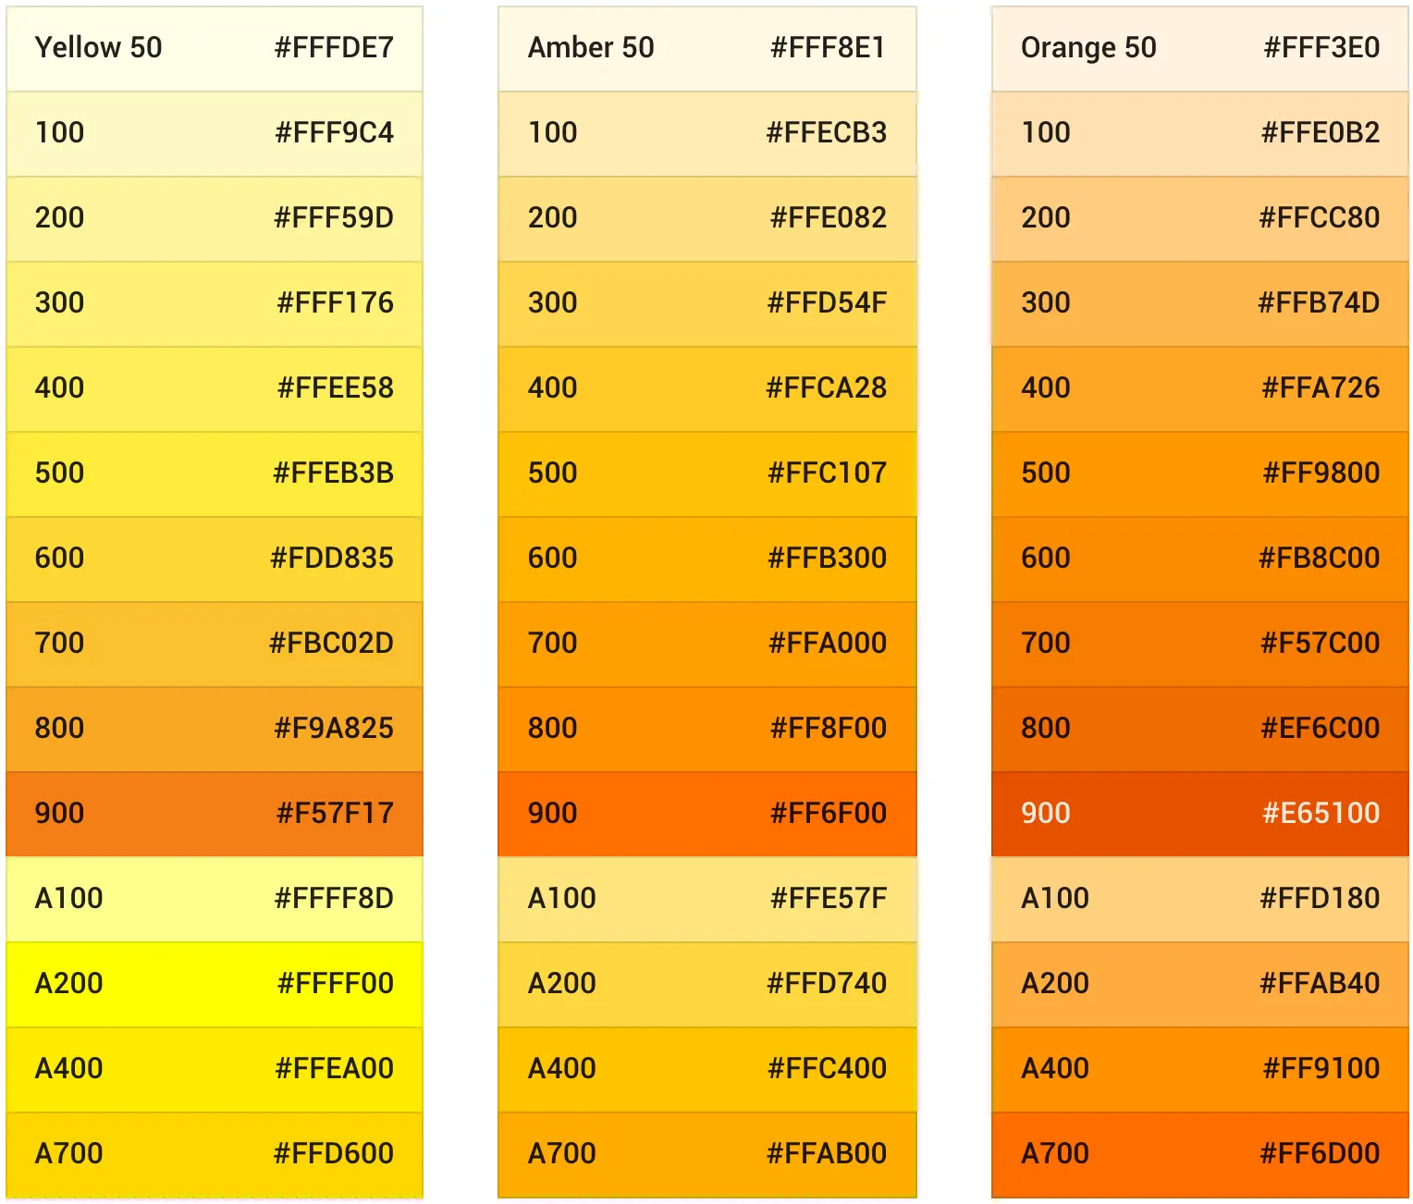Select the hex value #FF8F00
Screen dimensions: 1413x1204
[x=829, y=729]
